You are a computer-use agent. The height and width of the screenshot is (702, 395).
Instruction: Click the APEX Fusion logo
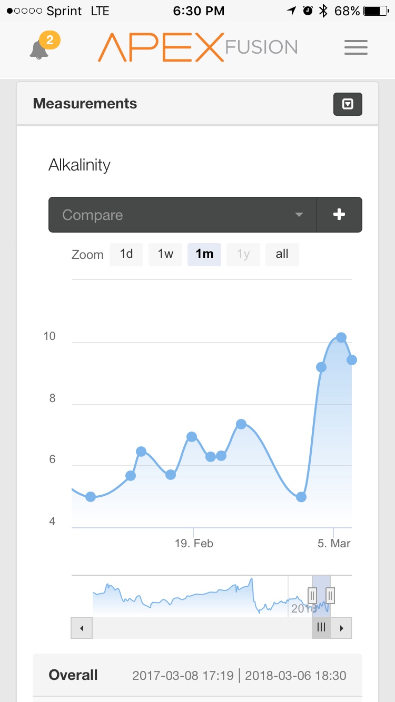pos(198,47)
